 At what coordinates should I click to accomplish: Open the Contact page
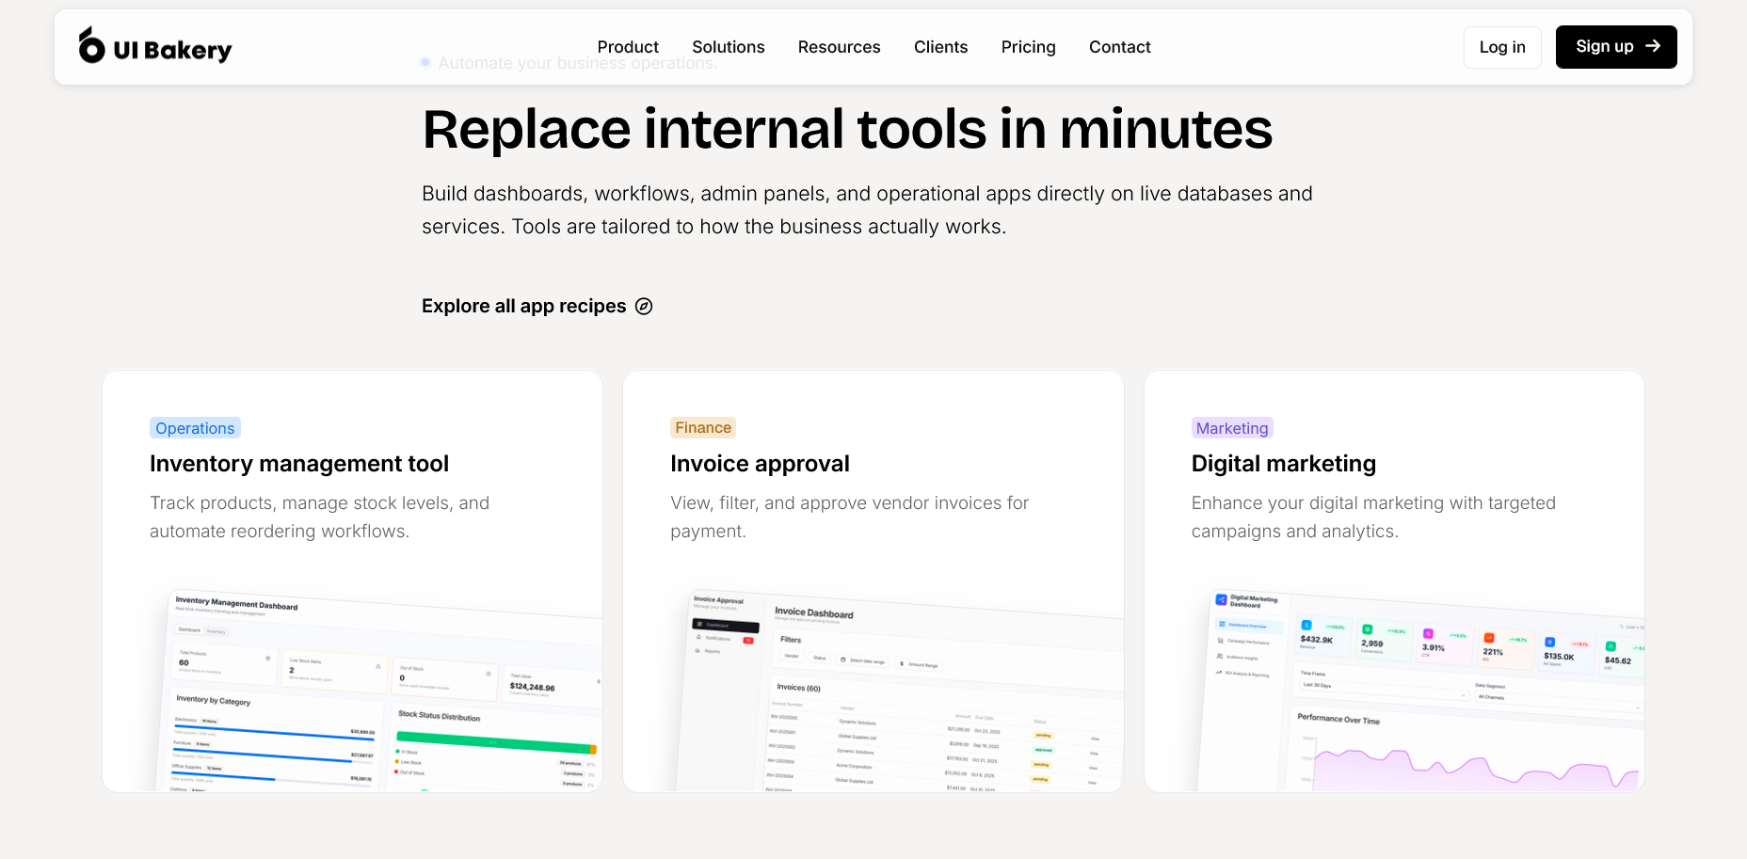(x=1120, y=47)
